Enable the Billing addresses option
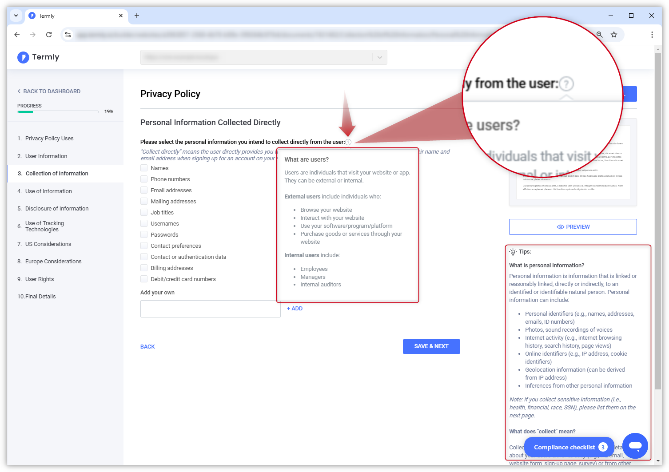 pos(144,268)
